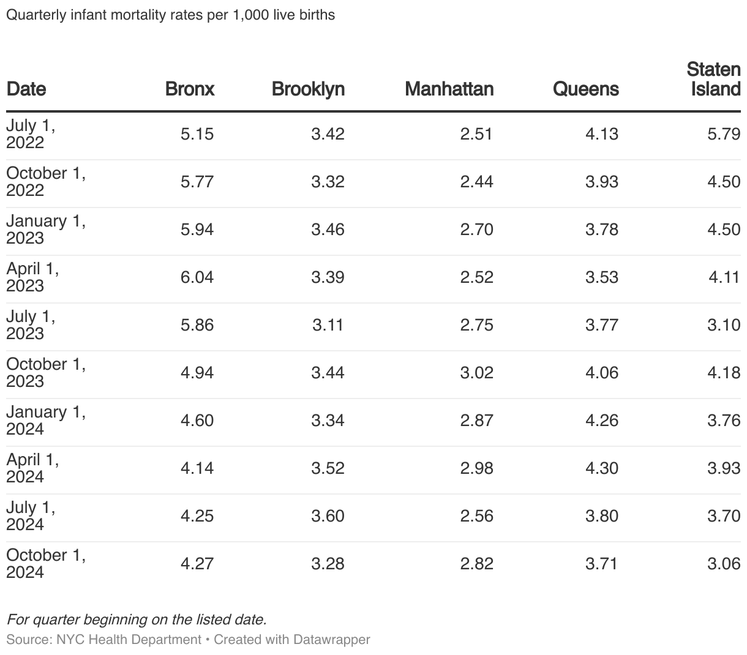The width and height of the screenshot is (747, 655).
Task: Click the footnote about quarter beginning date
Action: coord(137,619)
